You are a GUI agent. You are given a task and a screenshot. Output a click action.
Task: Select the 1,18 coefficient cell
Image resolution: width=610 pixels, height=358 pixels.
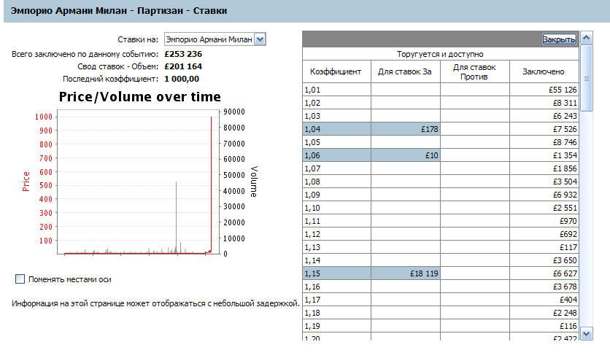(x=336, y=313)
